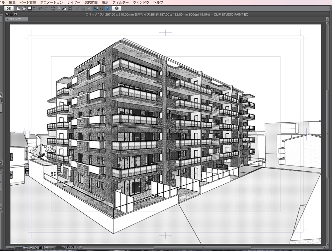Zoom in using the plus magnifier button
This screenshot has height=251, width=332.
36,247
